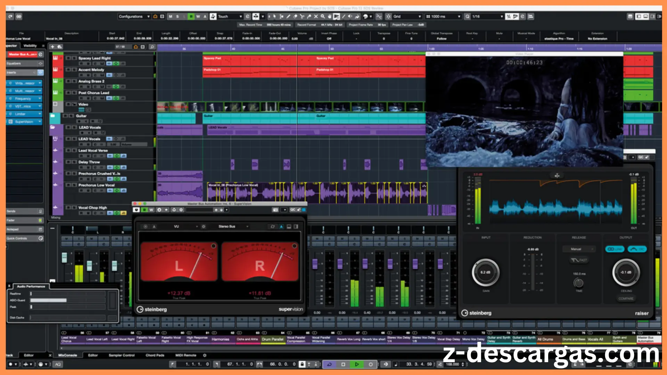
Task: Select the Split scissors tool
Action: (x=302, y=16)
